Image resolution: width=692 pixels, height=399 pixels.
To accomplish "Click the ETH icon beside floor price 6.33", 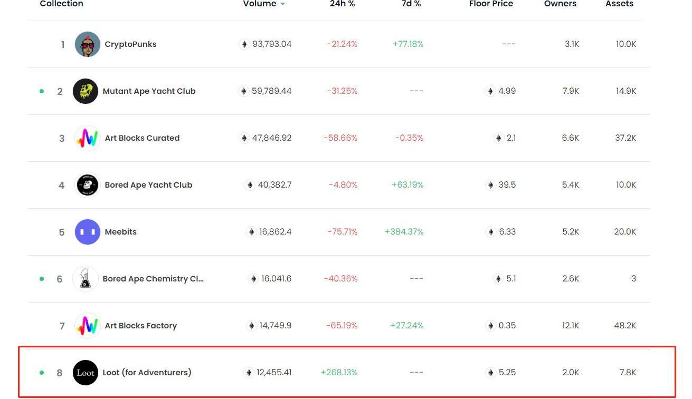I will tap(490, 232).
